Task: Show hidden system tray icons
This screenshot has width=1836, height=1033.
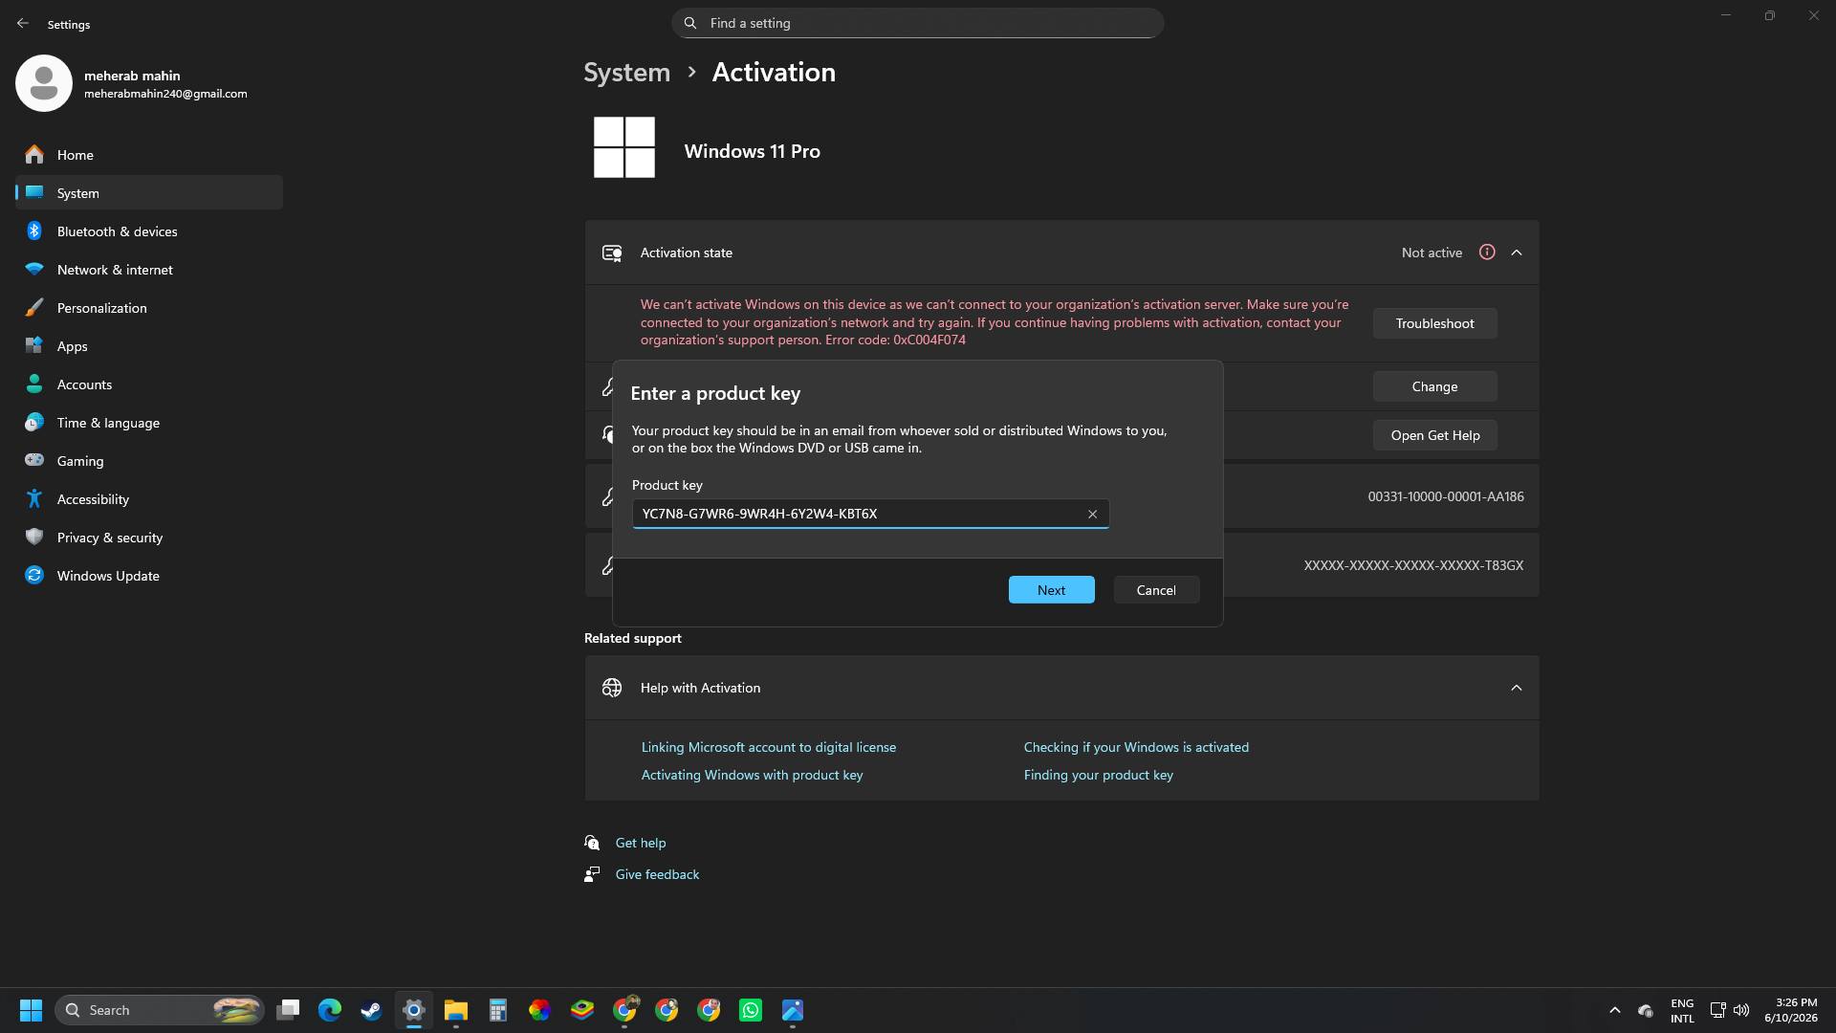Action: pos(1615,1010)
